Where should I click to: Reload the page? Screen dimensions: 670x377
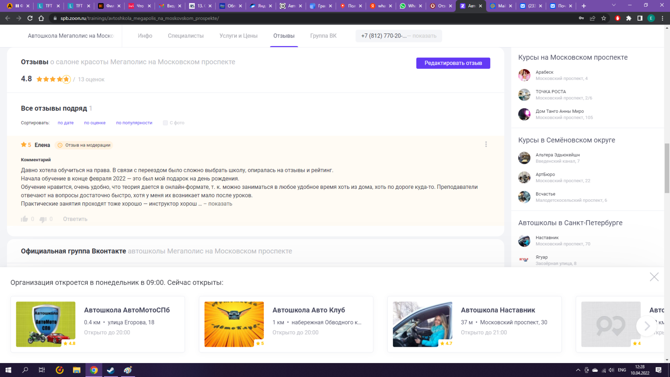coord(30,18)
